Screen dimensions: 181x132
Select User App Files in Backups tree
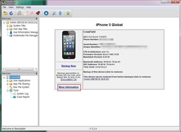[20, 29]
